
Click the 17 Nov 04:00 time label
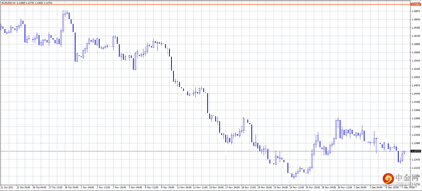(x=232, y=187)
